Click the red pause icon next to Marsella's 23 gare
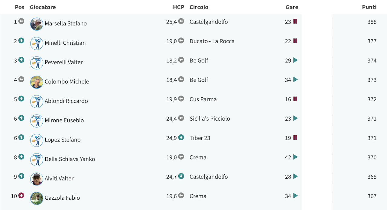The width and height of the screenshot is (387, 210). point(295,21)
